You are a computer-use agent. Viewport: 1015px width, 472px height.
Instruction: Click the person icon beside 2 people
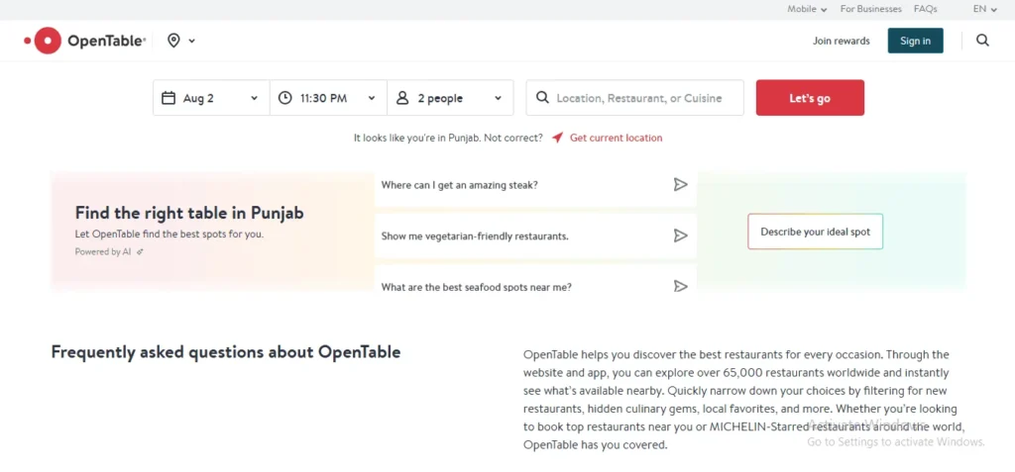(x=402, y=98)
